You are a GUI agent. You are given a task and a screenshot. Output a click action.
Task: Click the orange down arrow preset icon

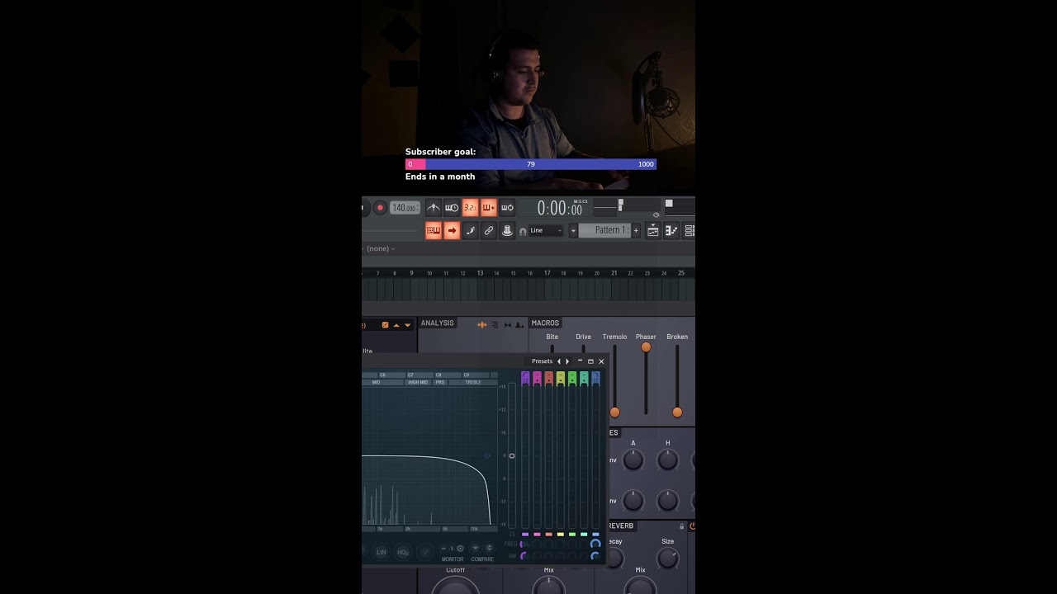(407, 326)
